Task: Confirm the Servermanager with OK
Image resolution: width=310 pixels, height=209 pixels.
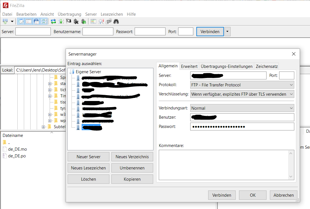Action: [253, 195]
